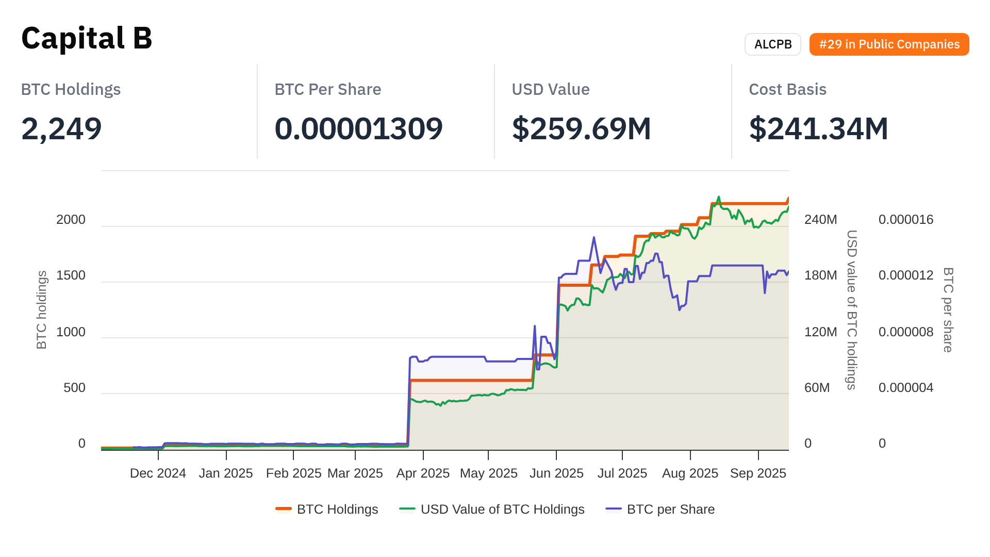
Task: Toggle BTC per Share legend series
Action: coord(670,509)
